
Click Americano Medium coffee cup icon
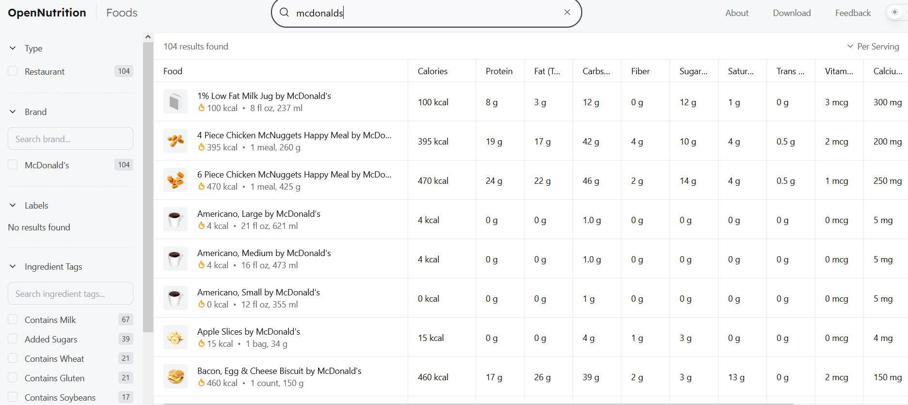(175, 259)
